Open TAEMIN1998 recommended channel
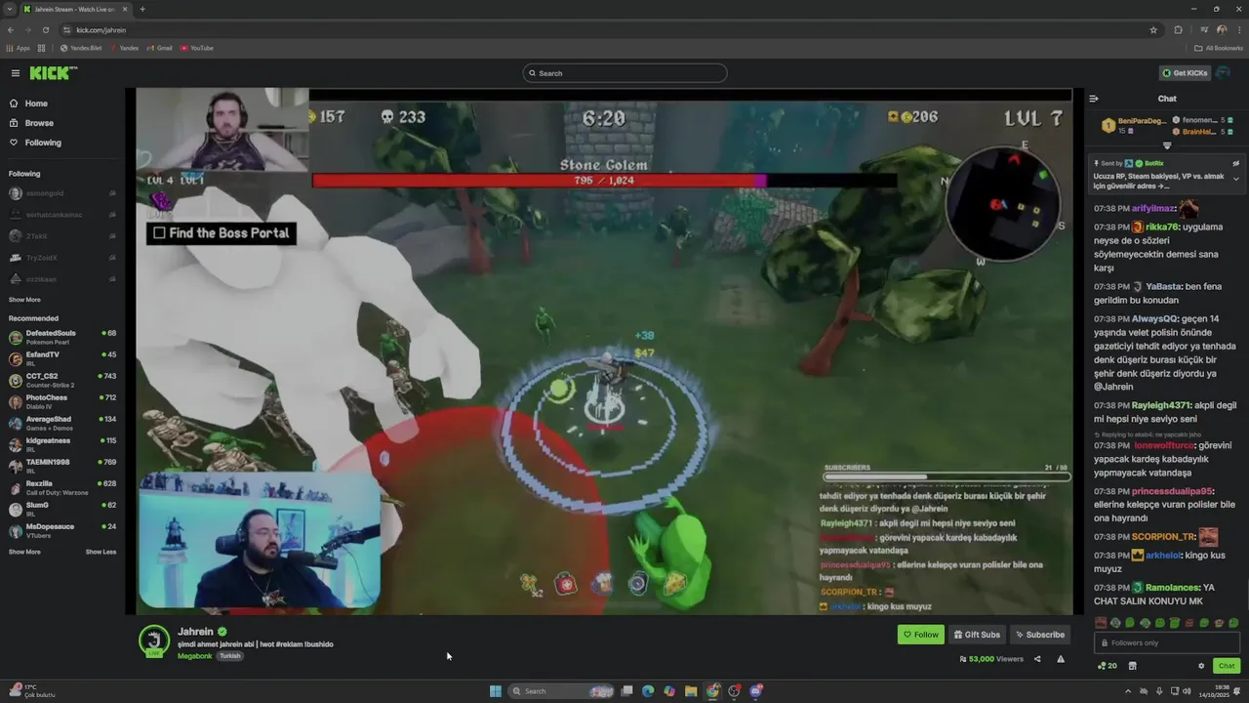 point(62,466)
